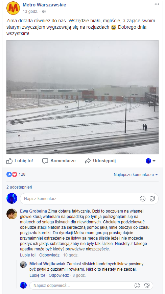This screenshot has width=165, height=294.
Task: Open sticker picker in comment box
Action: click(x=152, y=199)
